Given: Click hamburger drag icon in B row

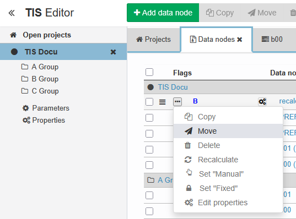Looking at the screenshot, I should point(163,102).
